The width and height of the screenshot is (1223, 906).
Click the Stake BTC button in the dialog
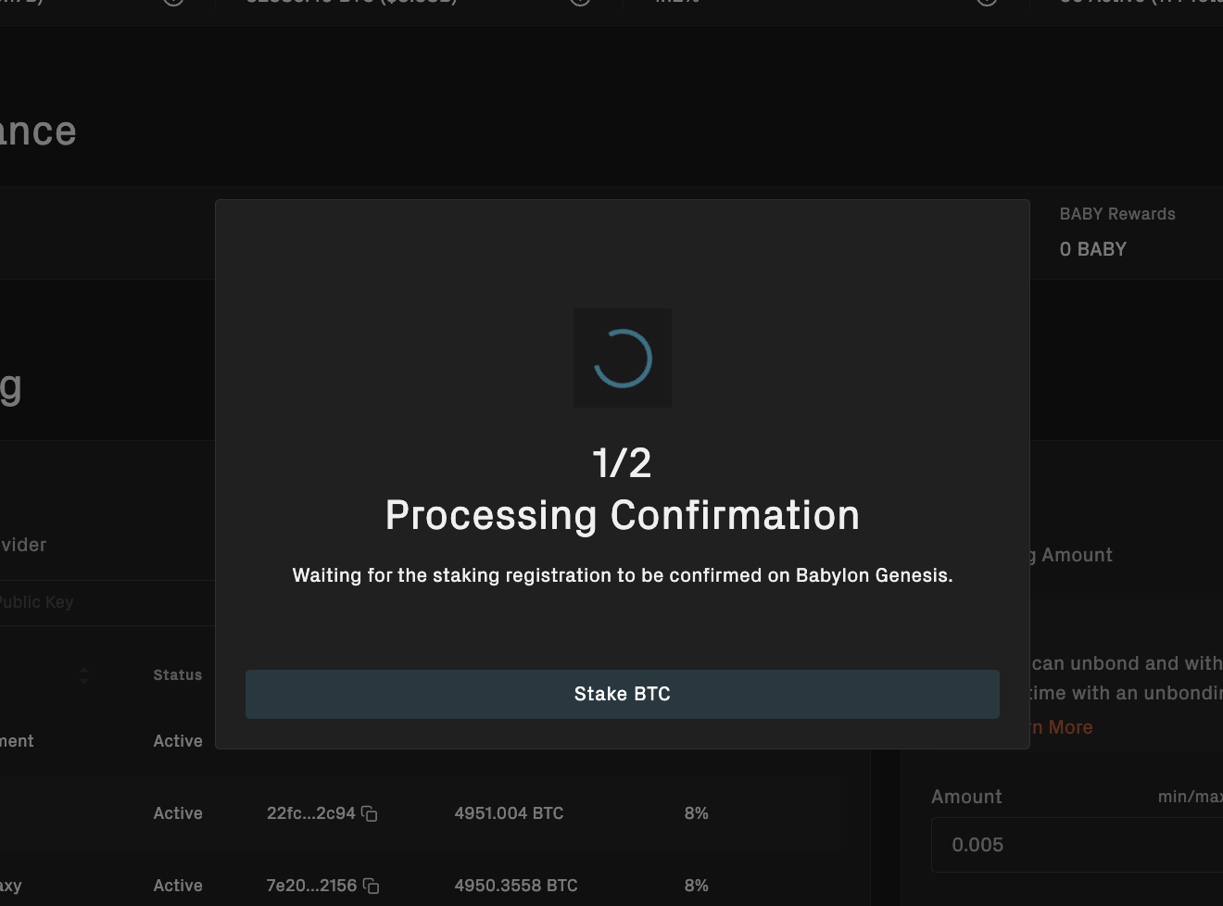[622, 694]
